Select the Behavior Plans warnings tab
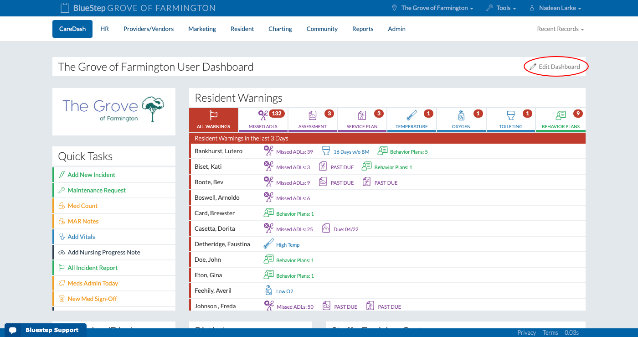 [x=561, y=120]
